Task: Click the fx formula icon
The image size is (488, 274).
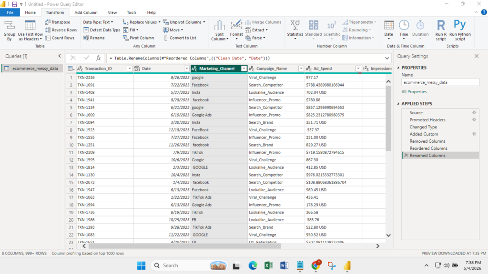Action: (98, 58)
